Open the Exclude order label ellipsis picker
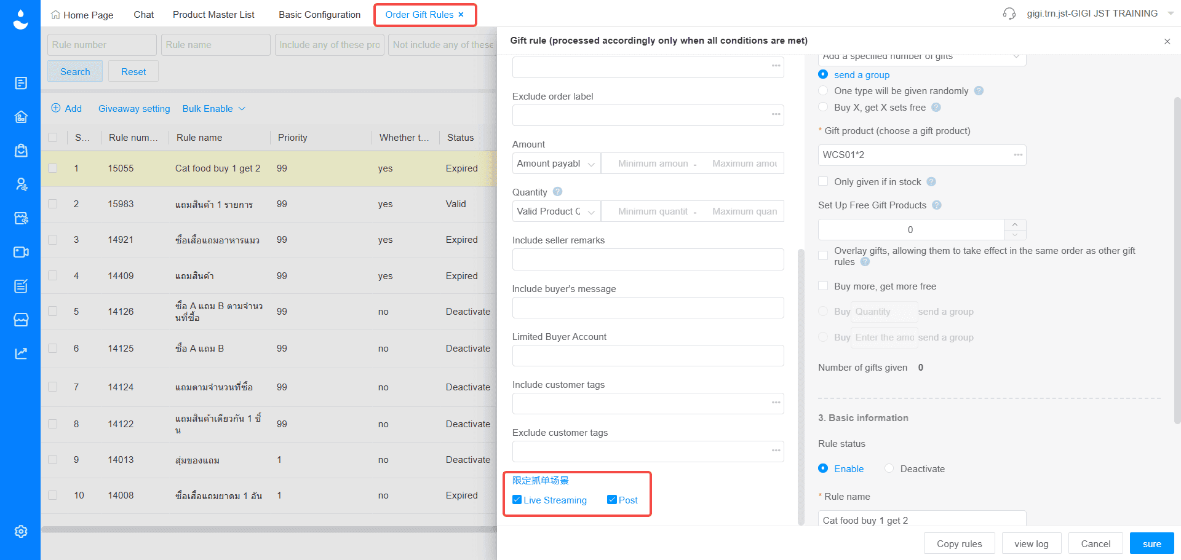 click(776, 114)
